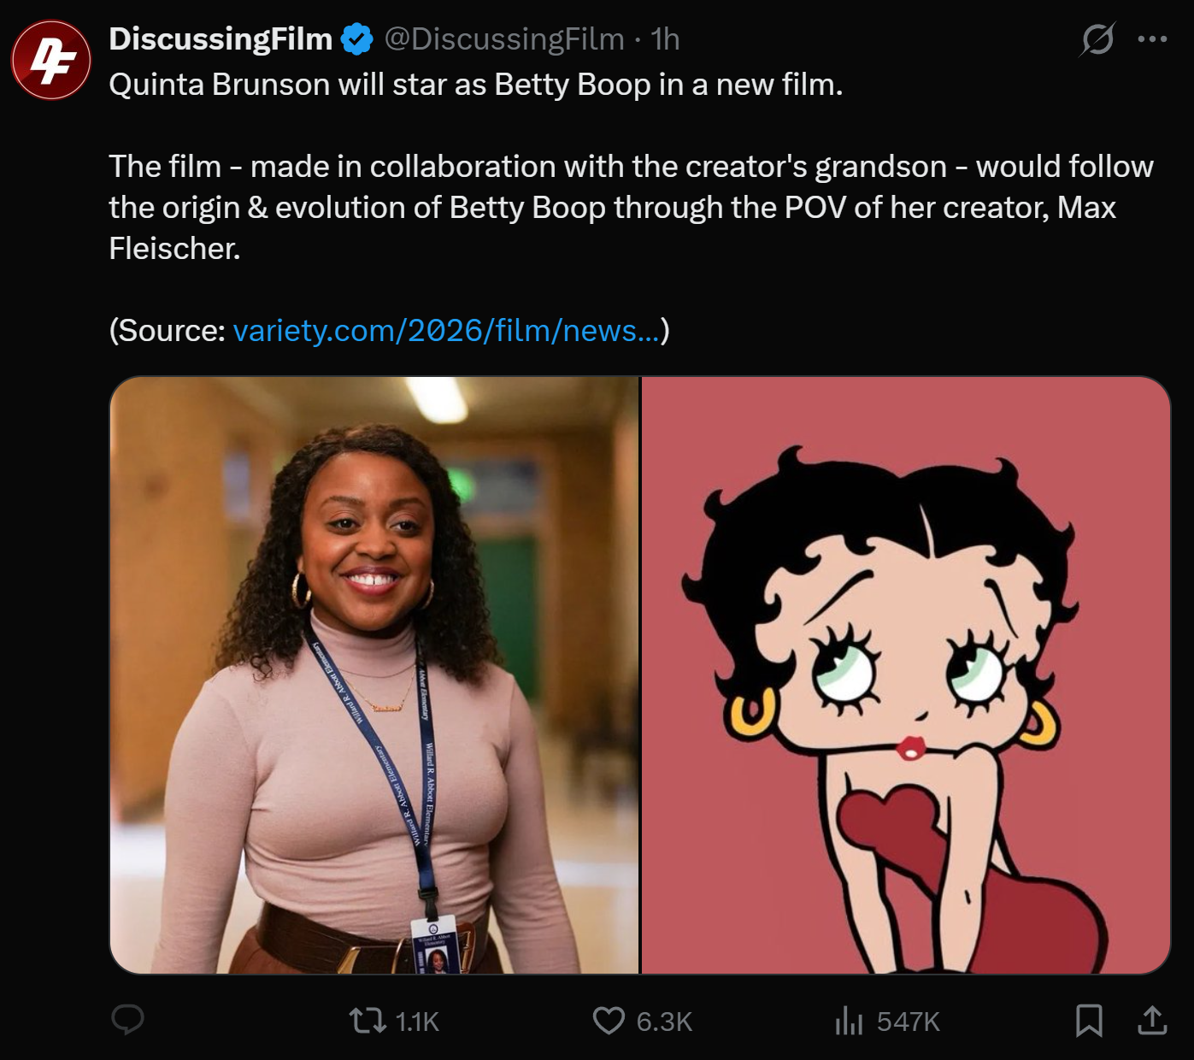
Task: Open the three-dot more options menu
Action: point(1152,39)
